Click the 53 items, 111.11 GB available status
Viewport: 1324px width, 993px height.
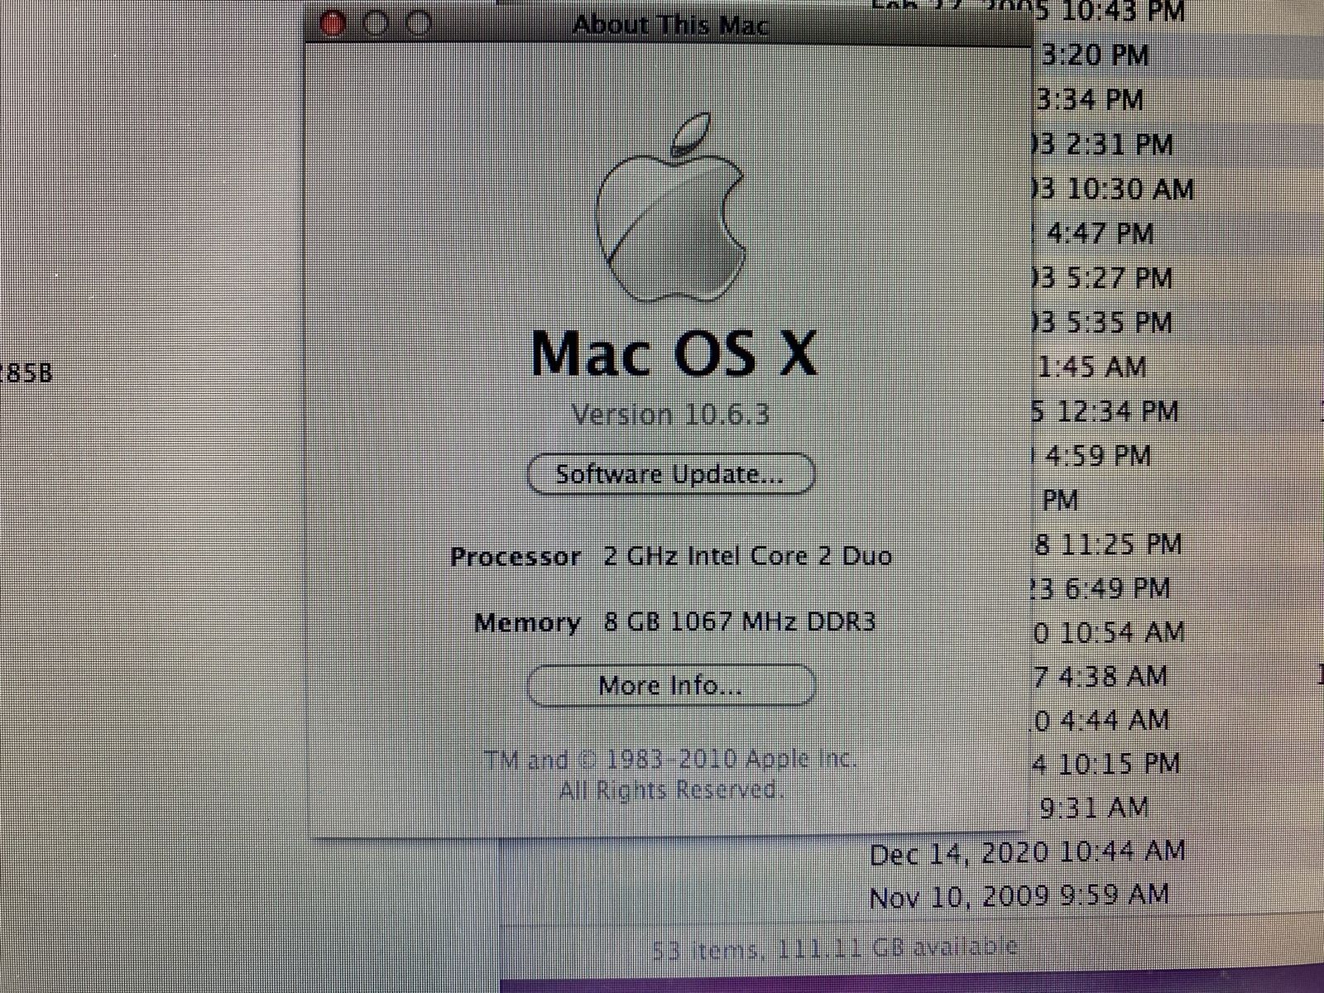click(834, 947)
